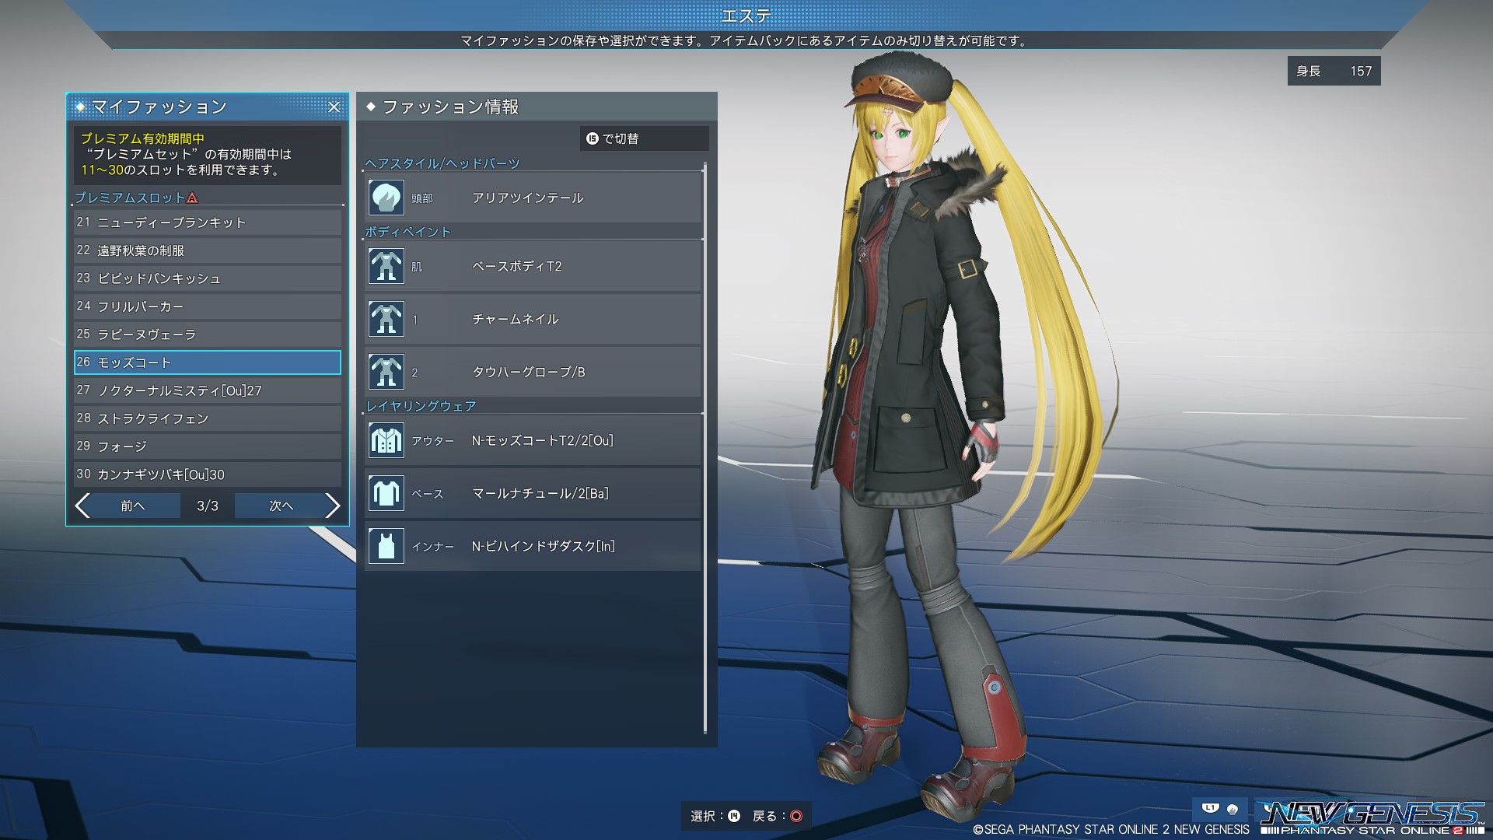
Task: Select the マールナチュール/2[Ba] base entry
Action: tap(534, 493)
